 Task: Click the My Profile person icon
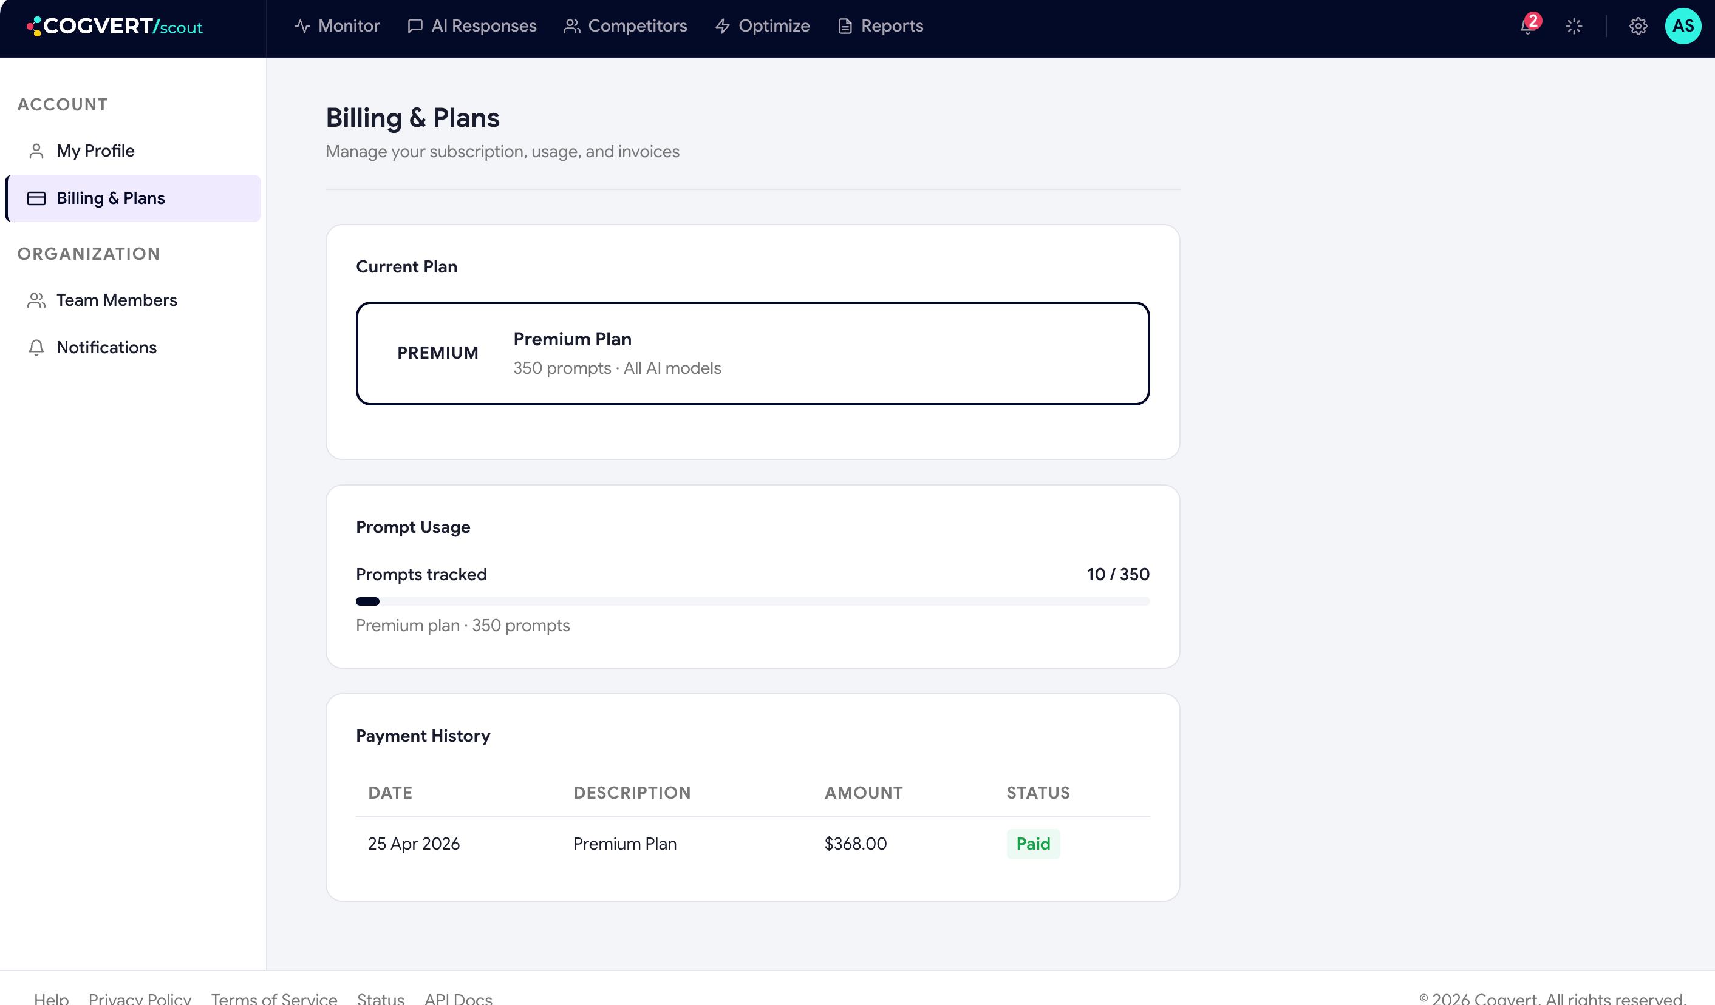37,151
